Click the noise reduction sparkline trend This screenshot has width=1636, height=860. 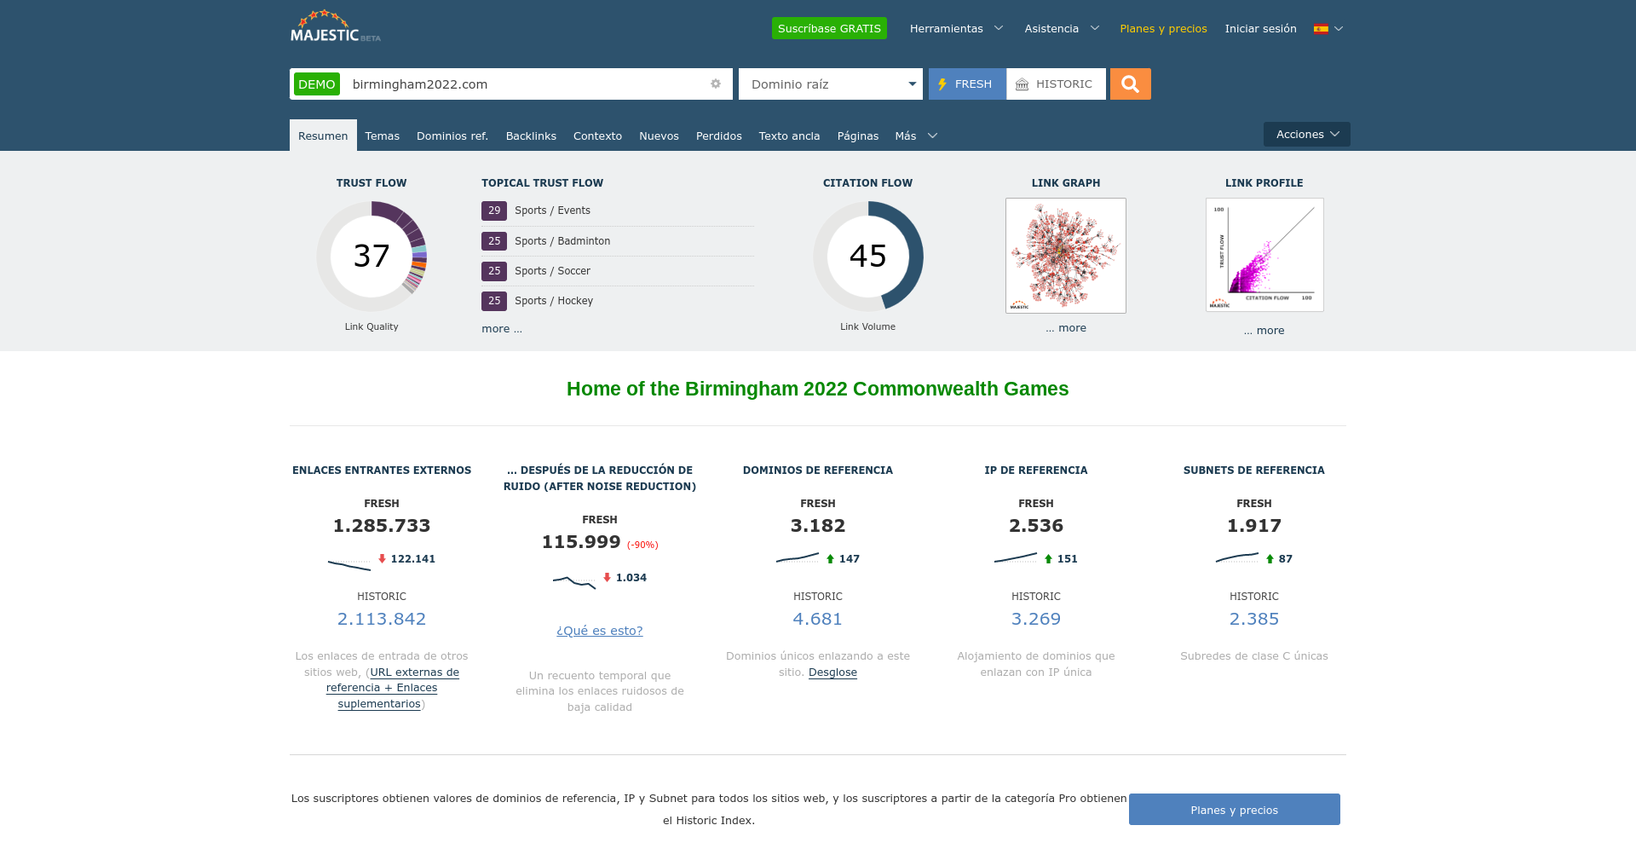574,582
